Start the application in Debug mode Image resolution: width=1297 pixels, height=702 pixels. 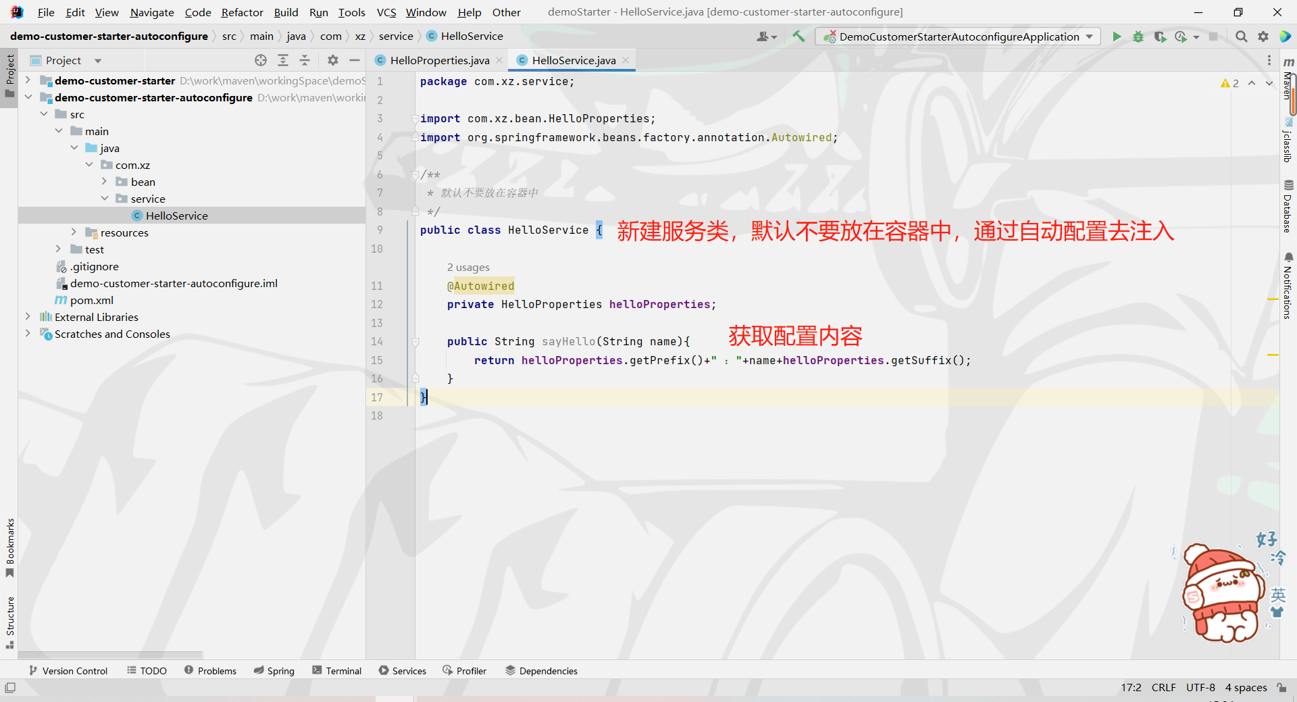click(1138, 36)
